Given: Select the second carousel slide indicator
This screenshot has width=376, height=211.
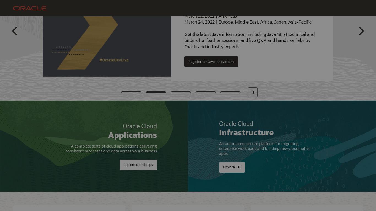Looking at the screenshot, I should pos(156,92).
